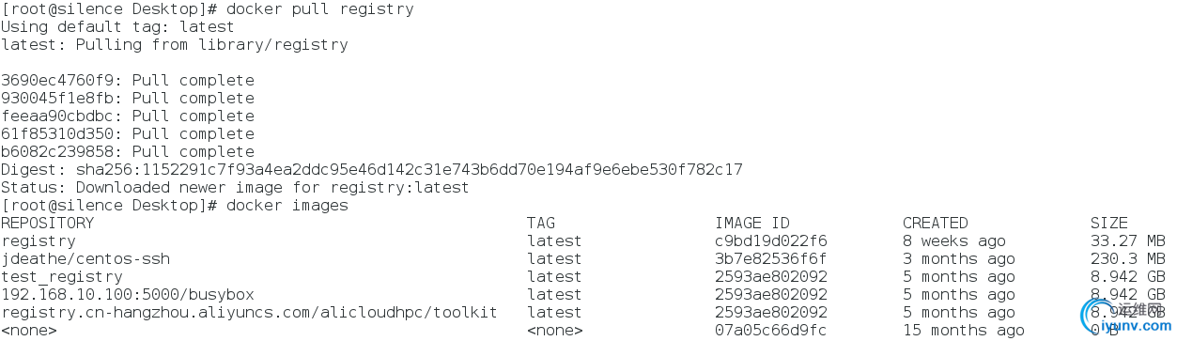Screen dimensions: 1177x341
Task: Click image ID 07a05c66d9fc
Action: [x=771, y=331]
